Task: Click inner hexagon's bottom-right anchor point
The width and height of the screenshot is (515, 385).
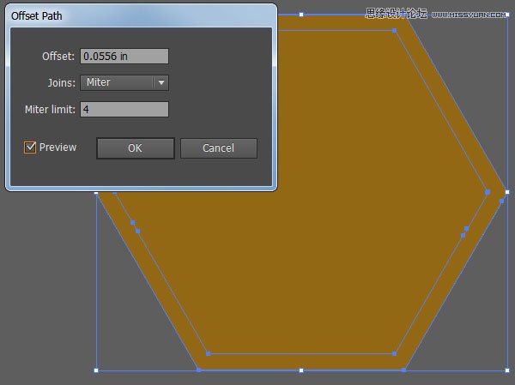Action: pyautogui.click(x=395, y=353)
